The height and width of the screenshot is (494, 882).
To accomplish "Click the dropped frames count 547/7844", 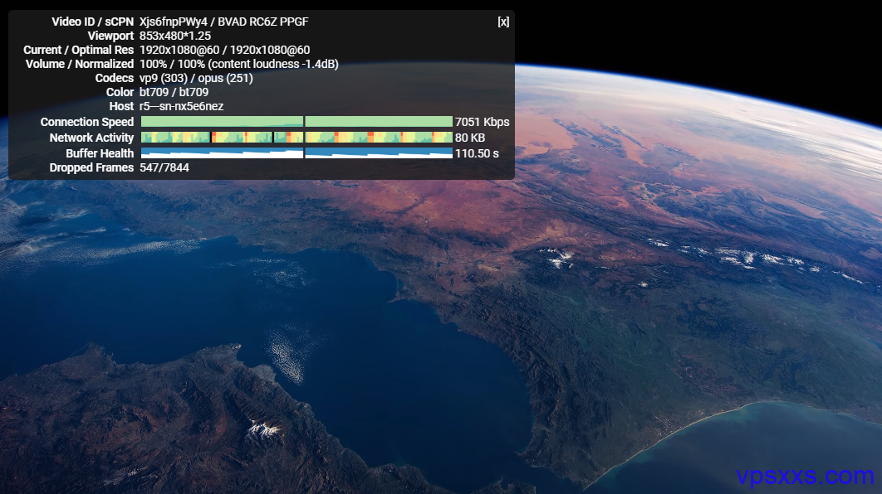I will [164, 167].
